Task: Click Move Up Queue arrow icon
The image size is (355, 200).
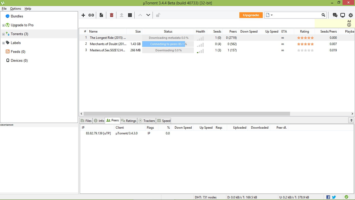Action: [140, 15]
